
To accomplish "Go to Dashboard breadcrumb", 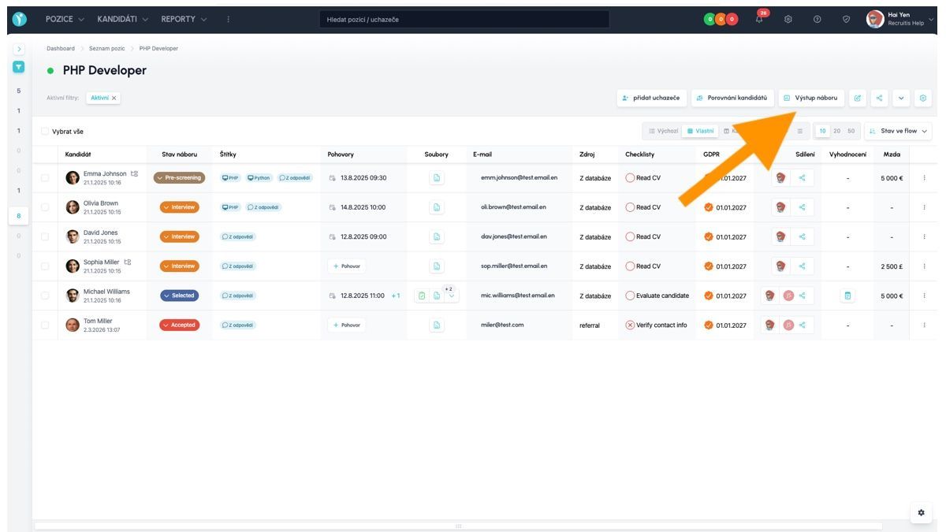I will (x=61, y=49).
